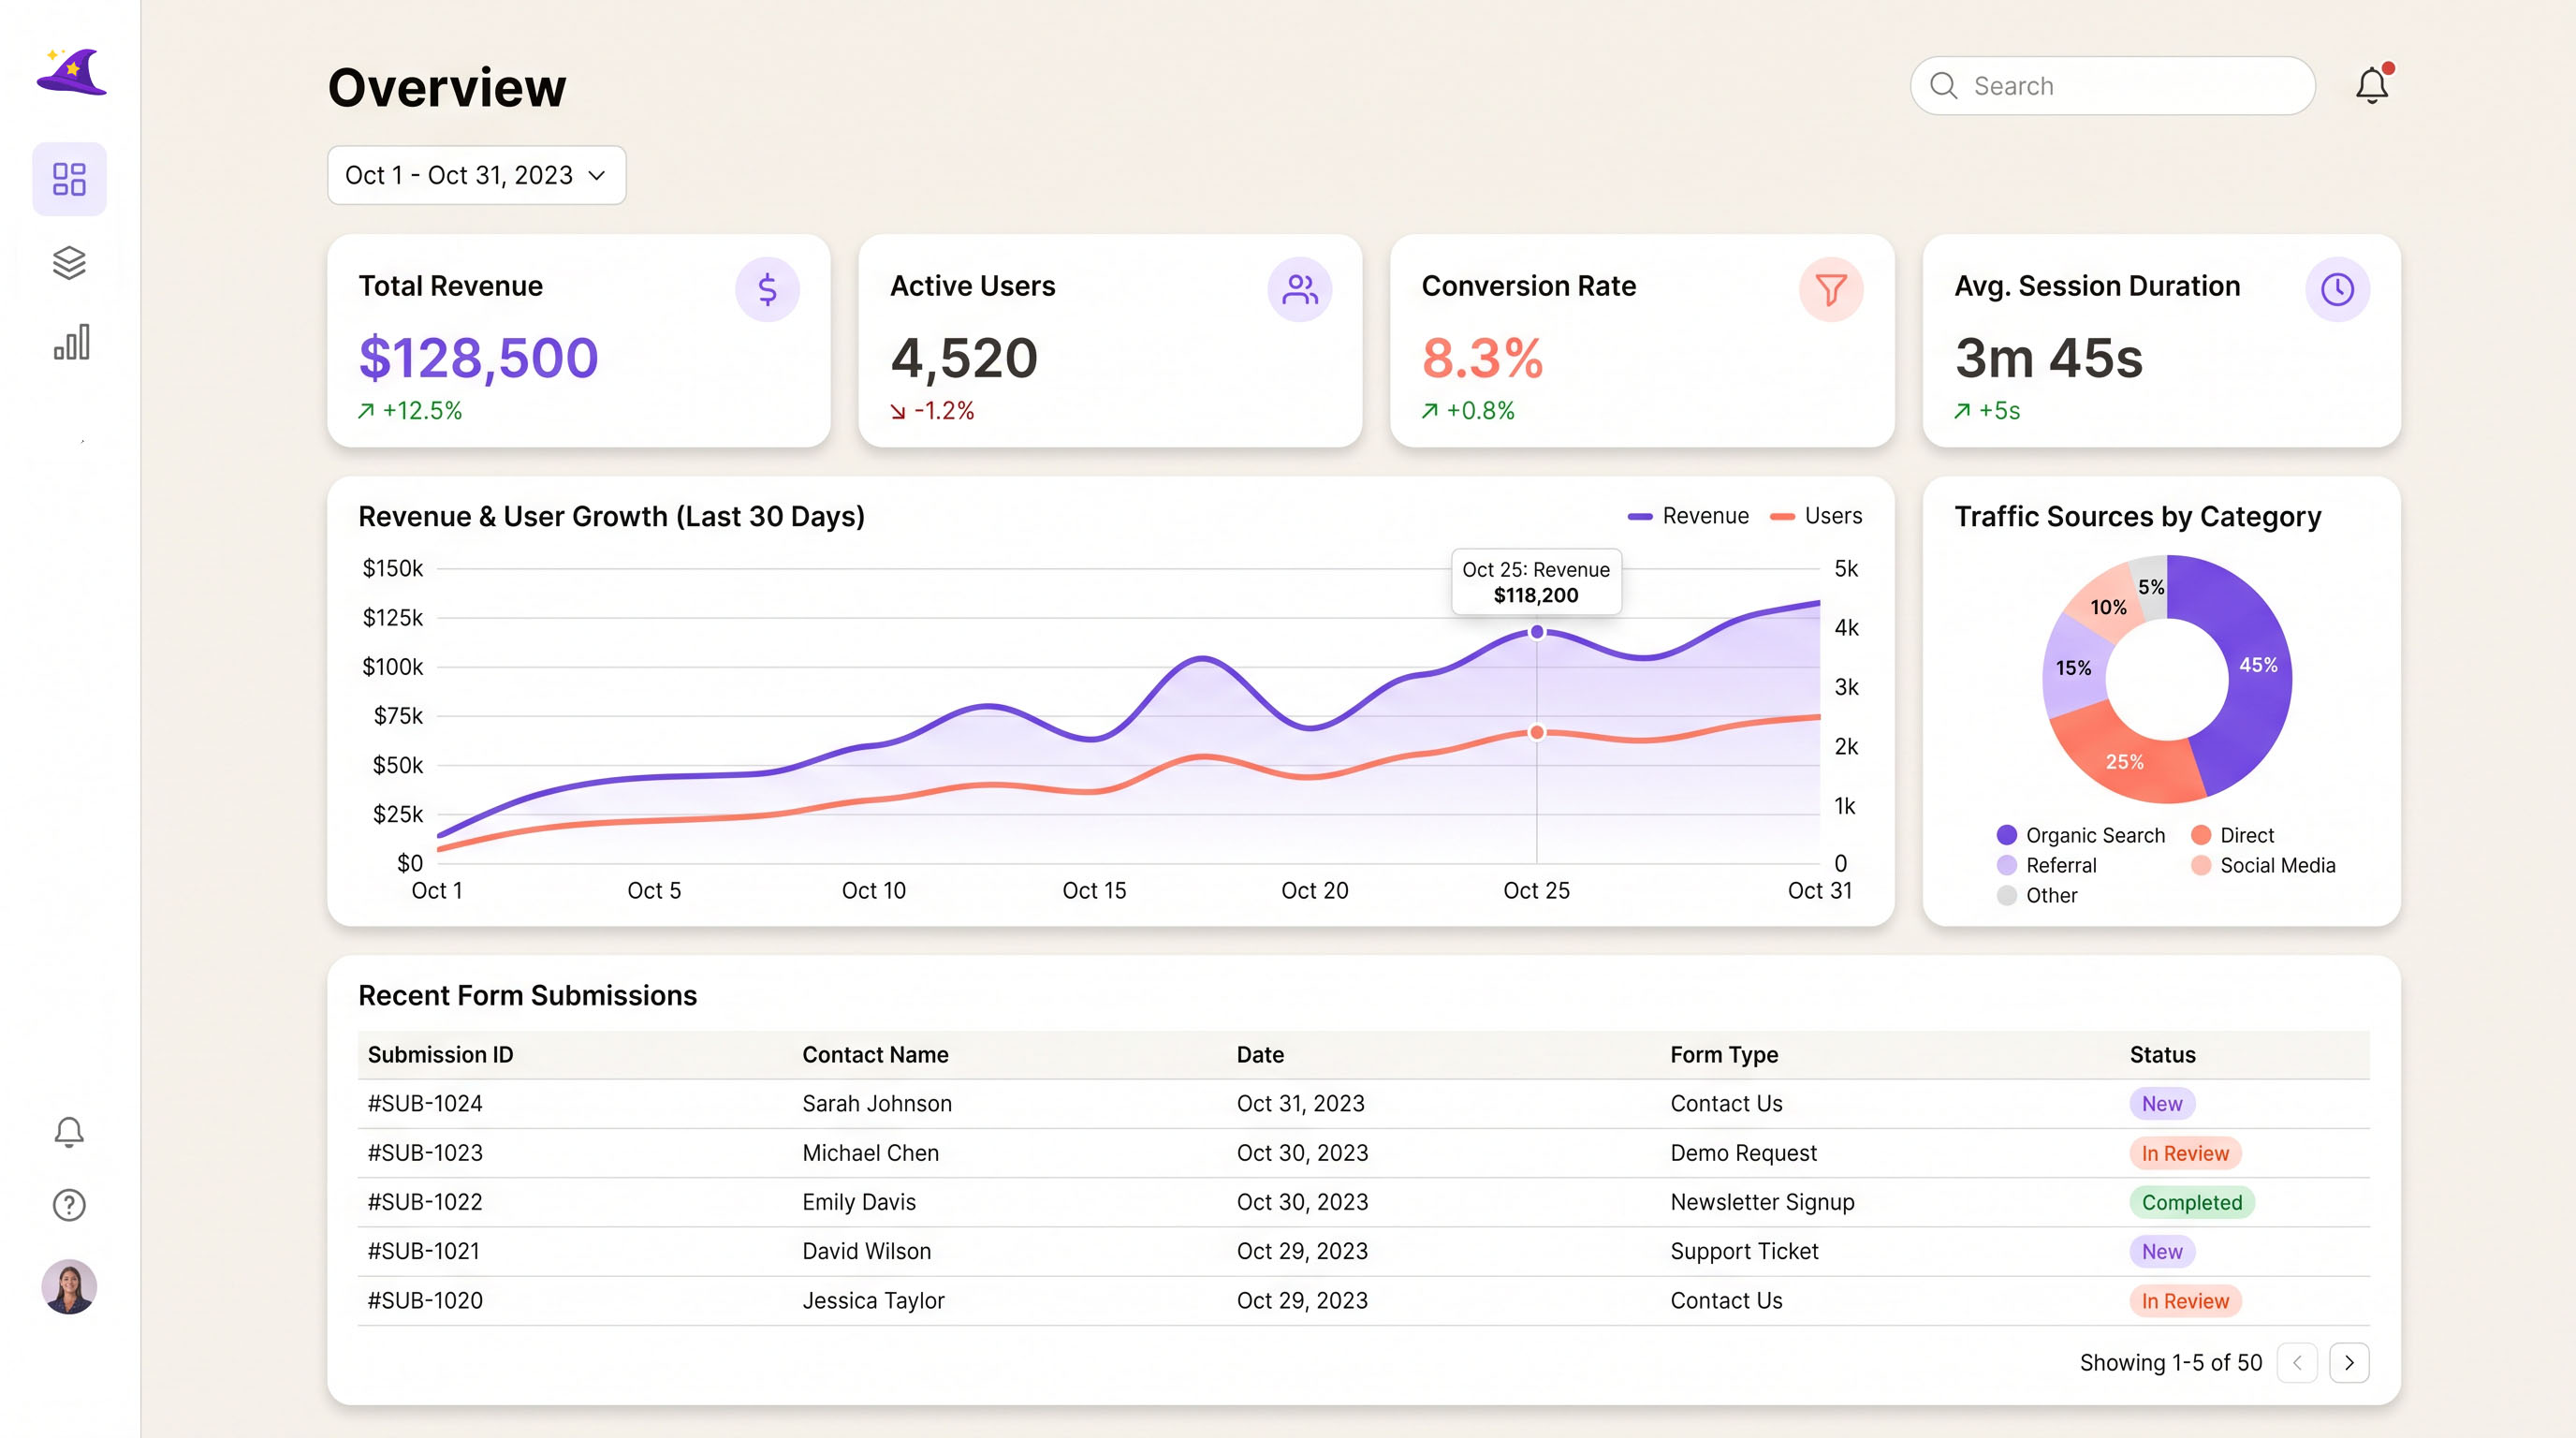
Task: Sort by Status column header
Action: [x=2162, y=1054]
